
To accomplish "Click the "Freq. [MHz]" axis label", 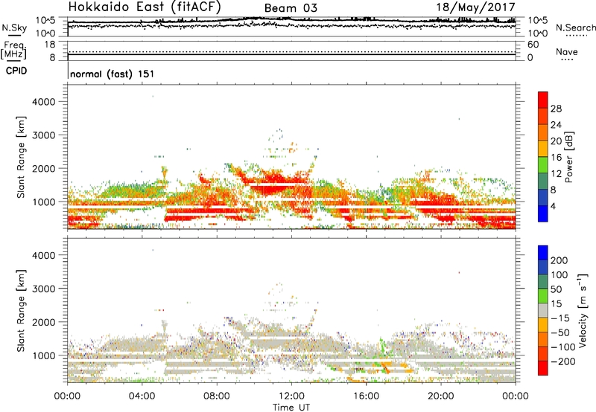I will [x=13, y=51].
